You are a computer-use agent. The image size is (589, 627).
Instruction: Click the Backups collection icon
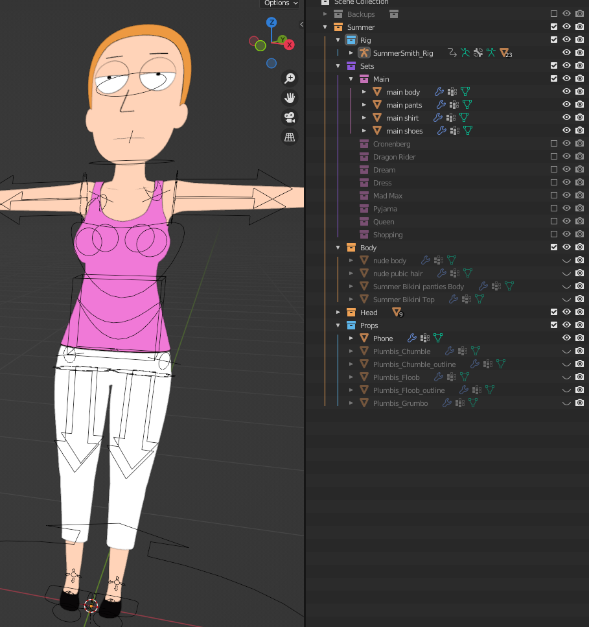[x=338, y=14]
